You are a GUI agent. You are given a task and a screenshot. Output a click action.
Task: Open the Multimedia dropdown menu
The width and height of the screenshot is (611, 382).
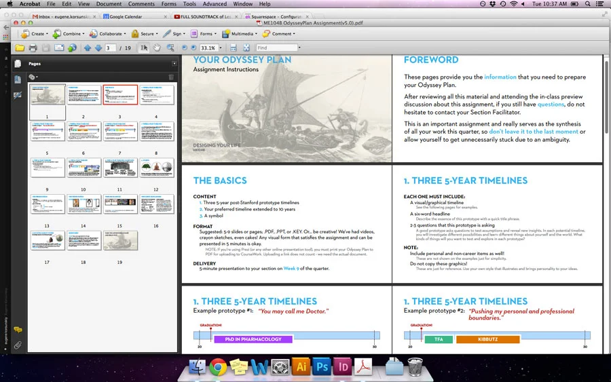(x=239, y=34)
